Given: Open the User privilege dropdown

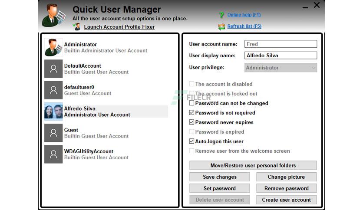Looking at the screenshot, I should click(280, 68).
